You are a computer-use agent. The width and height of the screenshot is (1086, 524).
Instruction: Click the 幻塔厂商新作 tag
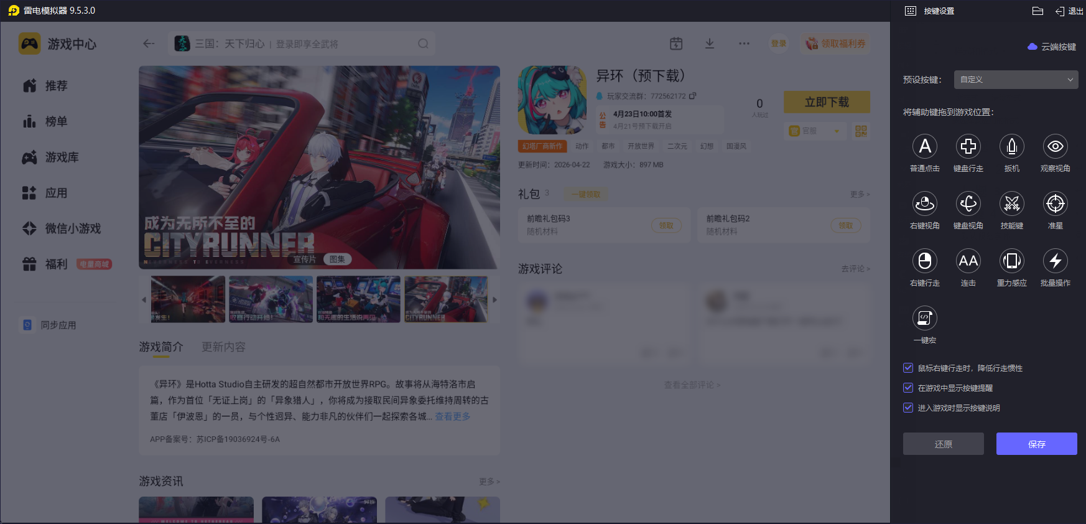(x=542, y=146)
